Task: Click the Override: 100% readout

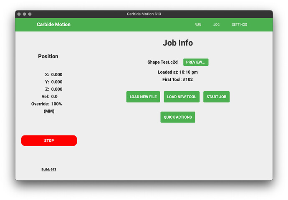Action: coord(46,104)
